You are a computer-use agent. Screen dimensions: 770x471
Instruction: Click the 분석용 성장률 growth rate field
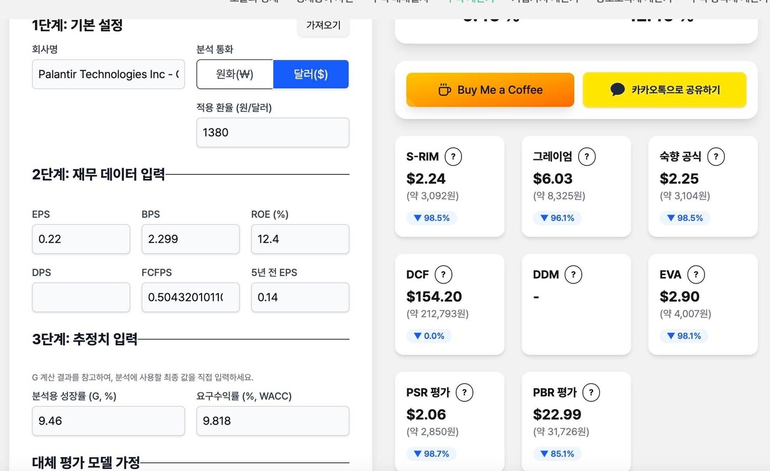tap(108, 421)
